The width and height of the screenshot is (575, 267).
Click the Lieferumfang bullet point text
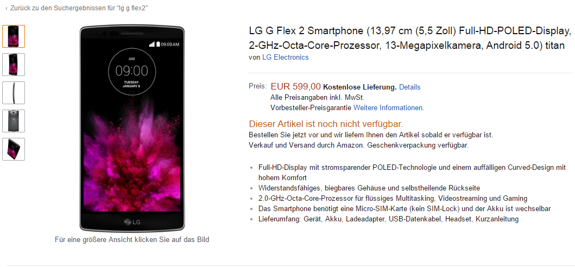point(388,219)
